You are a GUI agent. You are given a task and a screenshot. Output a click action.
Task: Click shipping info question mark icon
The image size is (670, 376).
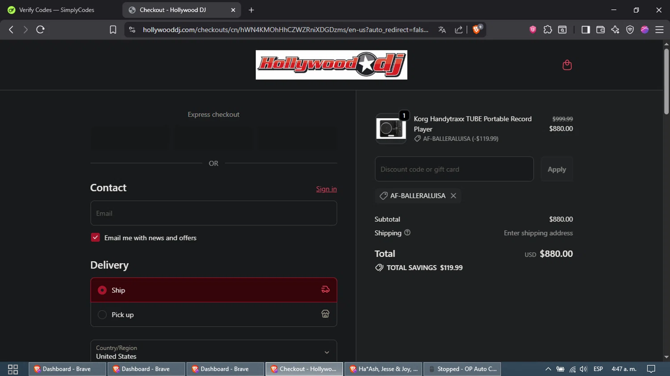pyautogui.click(x=407, y=232)
